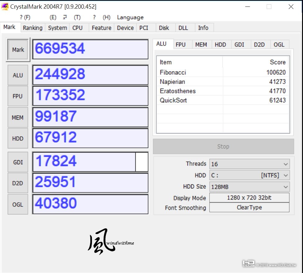
Task: Close the CrystalMark window
Action: point(291,7)
